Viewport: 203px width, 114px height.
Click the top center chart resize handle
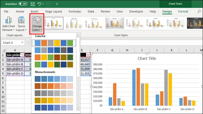point(147,53)
